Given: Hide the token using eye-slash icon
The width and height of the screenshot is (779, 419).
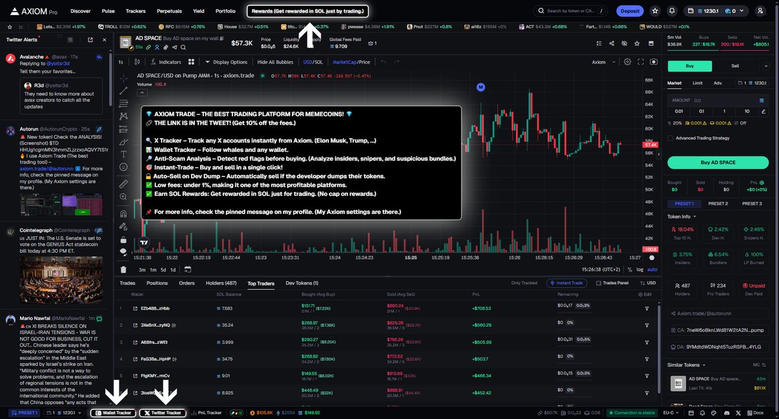Looking at the screenshot, I should [x=624, y=43].
